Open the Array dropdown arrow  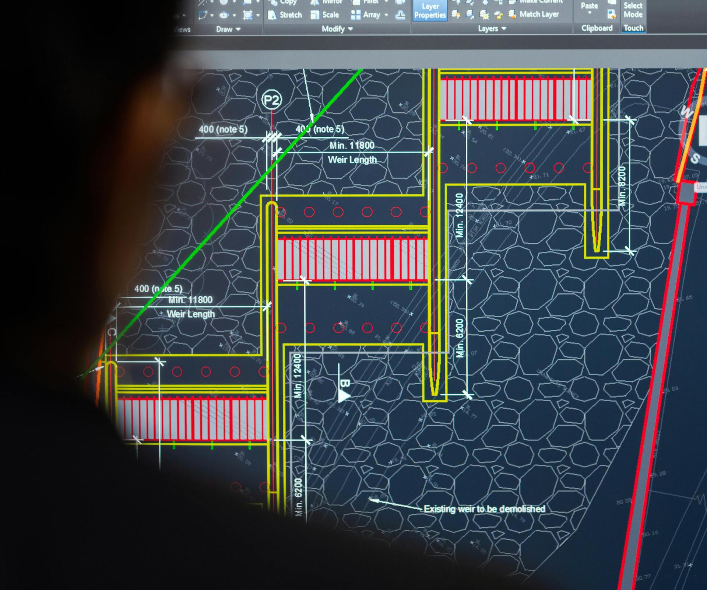tap(386, 15)
